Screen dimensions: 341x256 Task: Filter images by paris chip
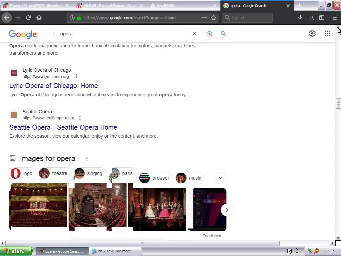click(x=123, y=173)
